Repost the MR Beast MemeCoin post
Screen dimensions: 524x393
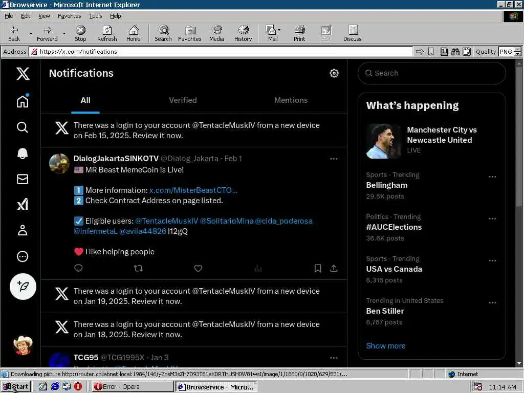[138, 268]
